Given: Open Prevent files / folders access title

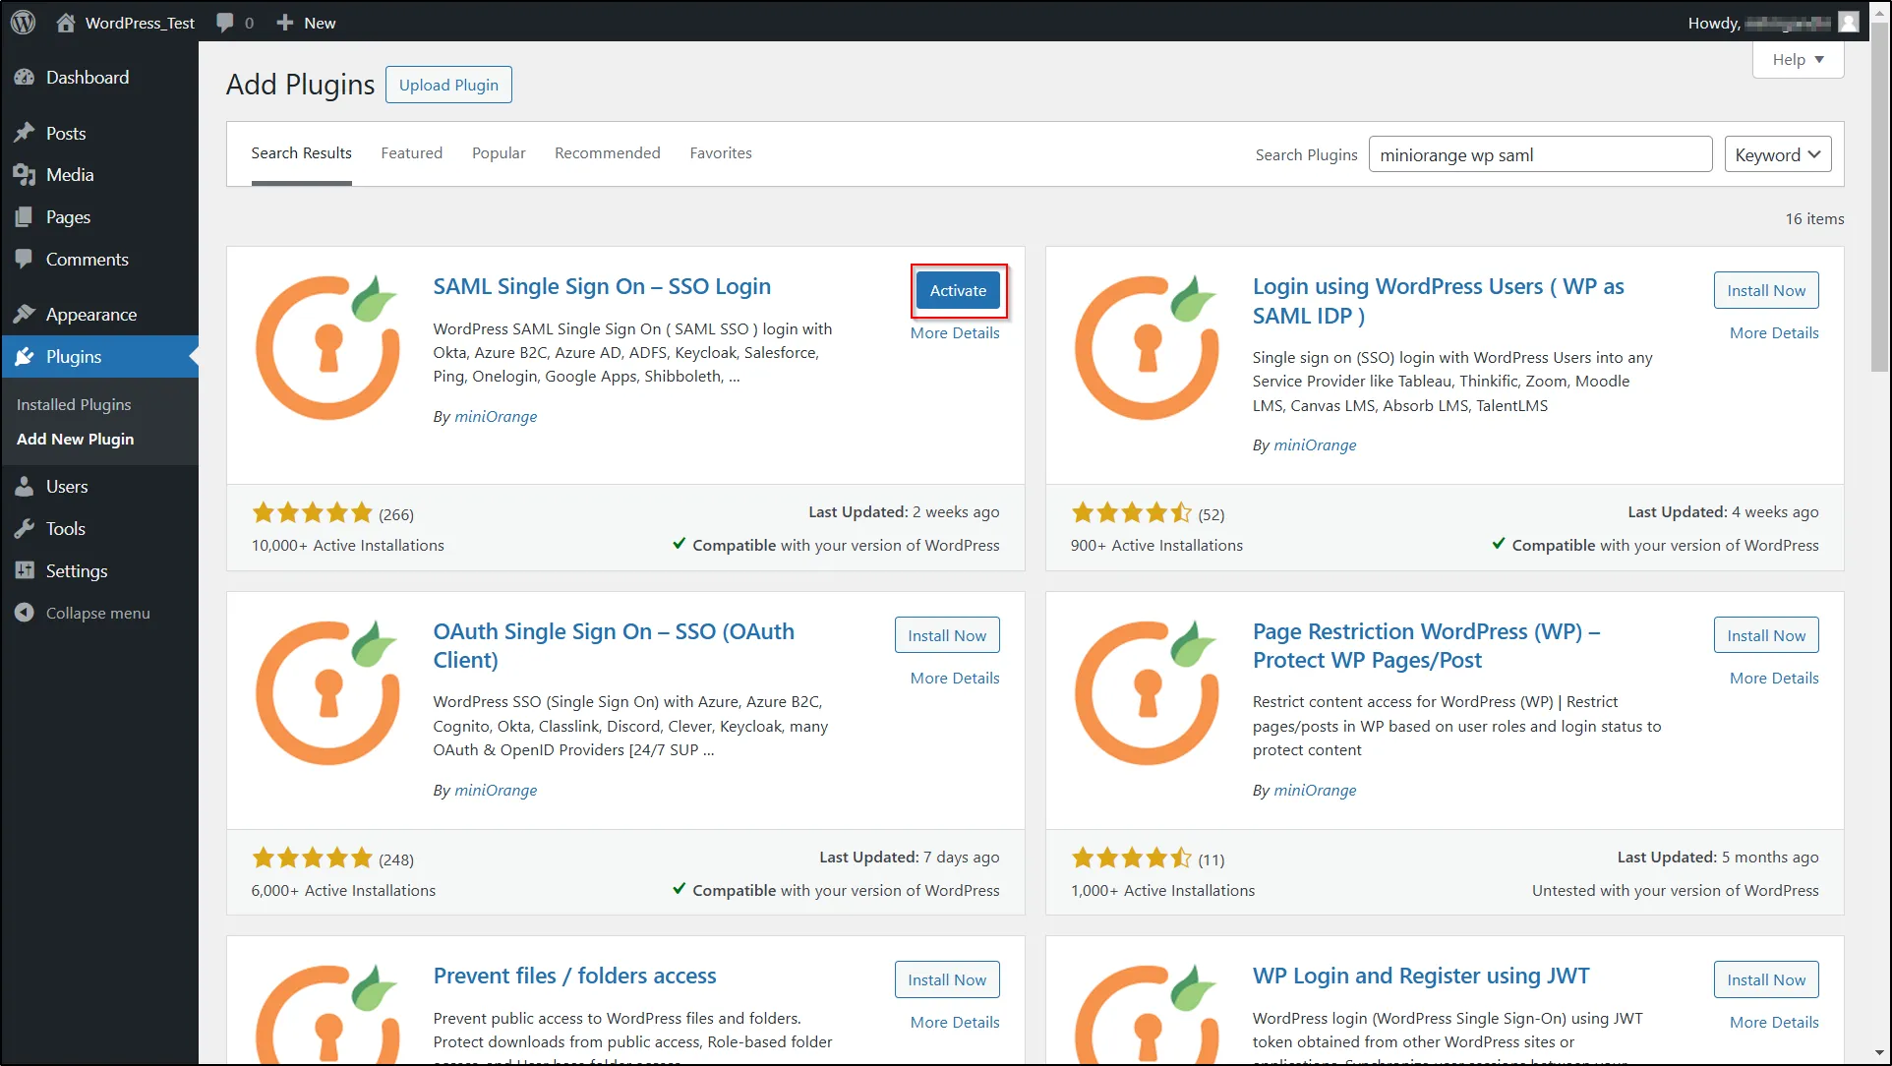Looking at the screenshot, I should 574,977.
